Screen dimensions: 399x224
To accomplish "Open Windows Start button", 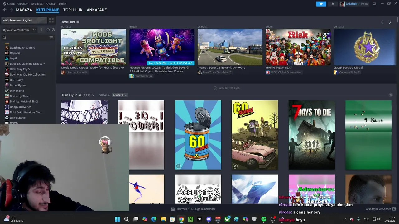I will tap(117, 219).
